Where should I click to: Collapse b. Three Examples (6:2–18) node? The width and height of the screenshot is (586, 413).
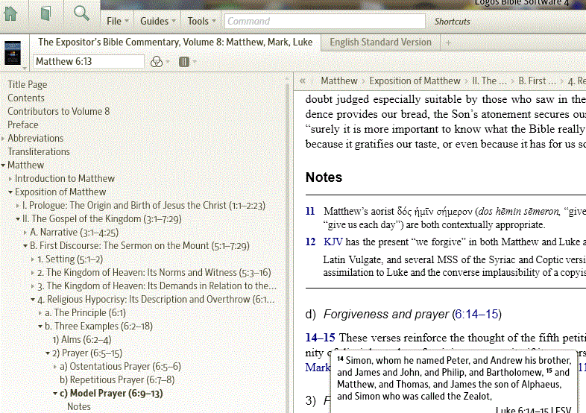click(40, 327)
